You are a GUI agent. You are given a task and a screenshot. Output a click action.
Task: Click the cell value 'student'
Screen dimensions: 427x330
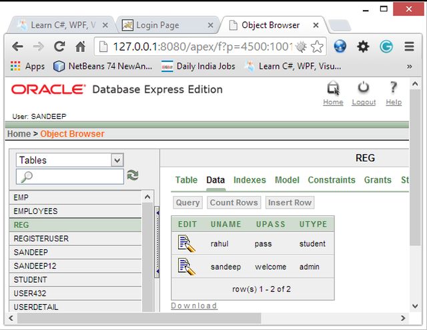(312, 244)
